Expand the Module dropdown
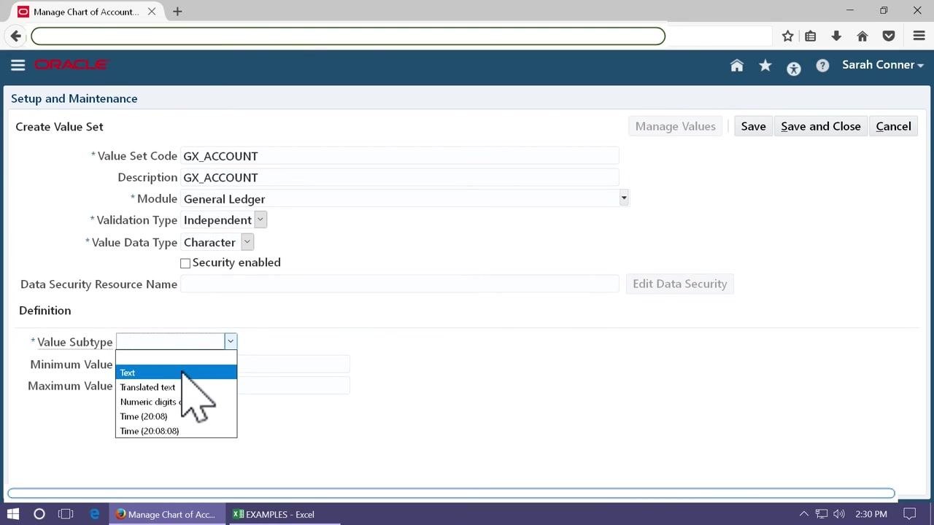The width and height of the screenshot is (934, 525). [x=624, y=198]
